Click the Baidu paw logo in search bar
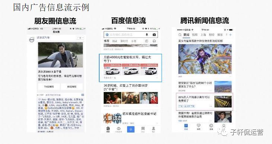This screenshot has height=144, width=272. (x=107, y=35)
